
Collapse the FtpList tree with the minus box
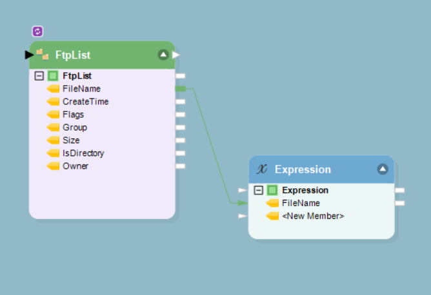39,75
